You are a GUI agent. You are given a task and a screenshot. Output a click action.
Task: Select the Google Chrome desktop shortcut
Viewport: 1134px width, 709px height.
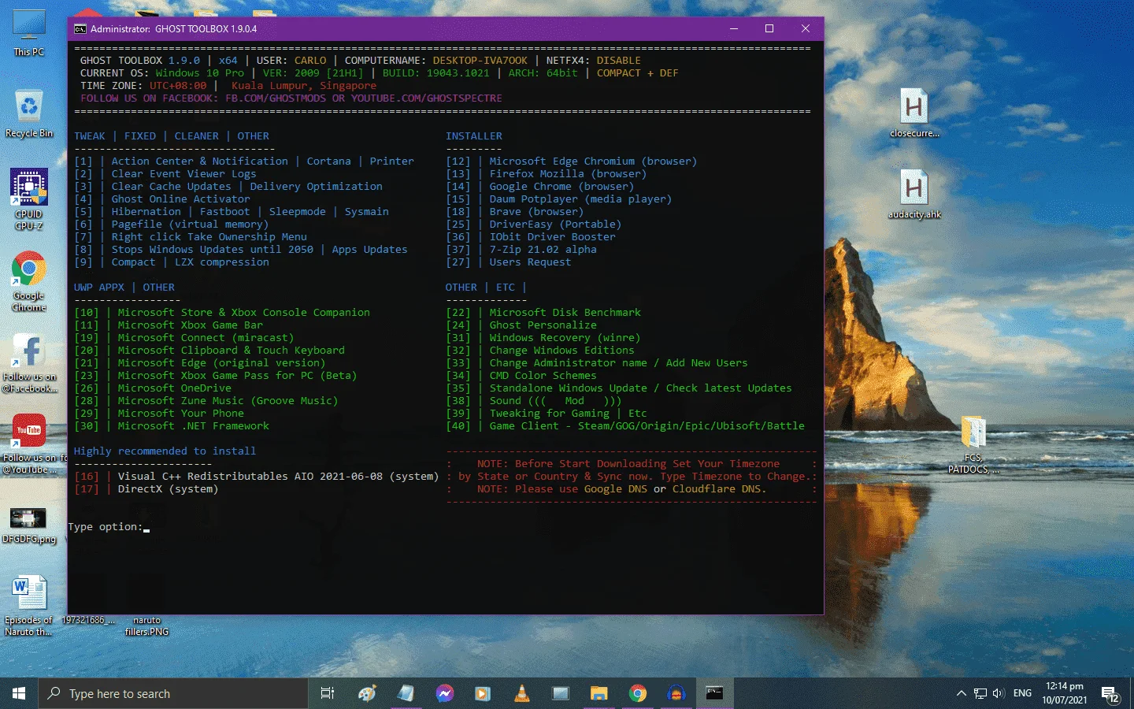[29, 282]
